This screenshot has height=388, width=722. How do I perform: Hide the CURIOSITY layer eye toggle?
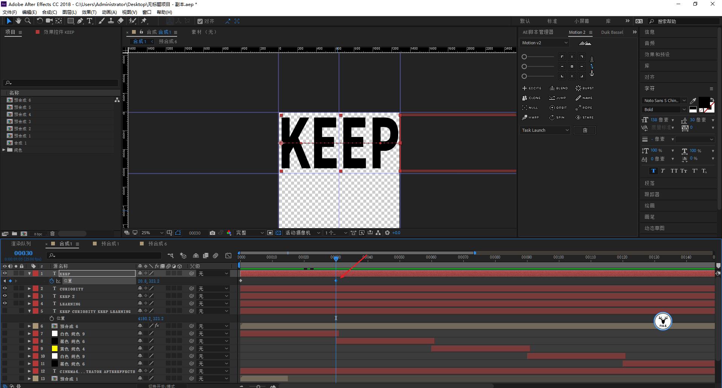(x=5, y=289)
